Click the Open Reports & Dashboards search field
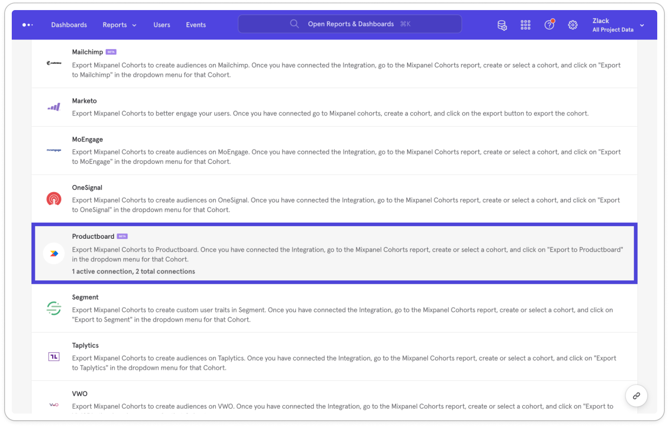 (x=350, y=24)
